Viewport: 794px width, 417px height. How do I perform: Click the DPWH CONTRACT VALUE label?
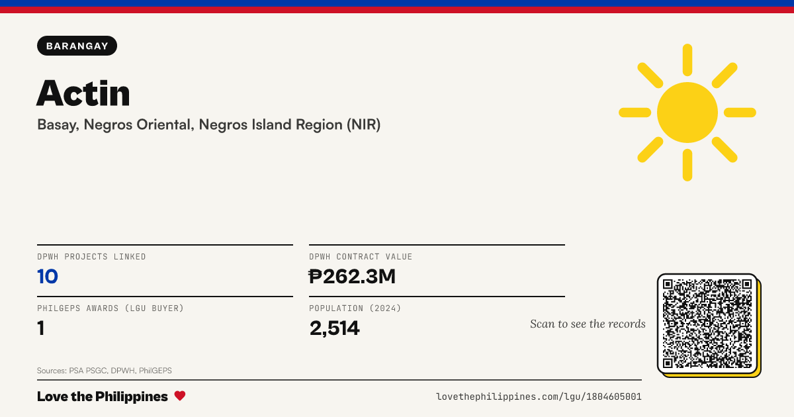(x=361, y=257)
